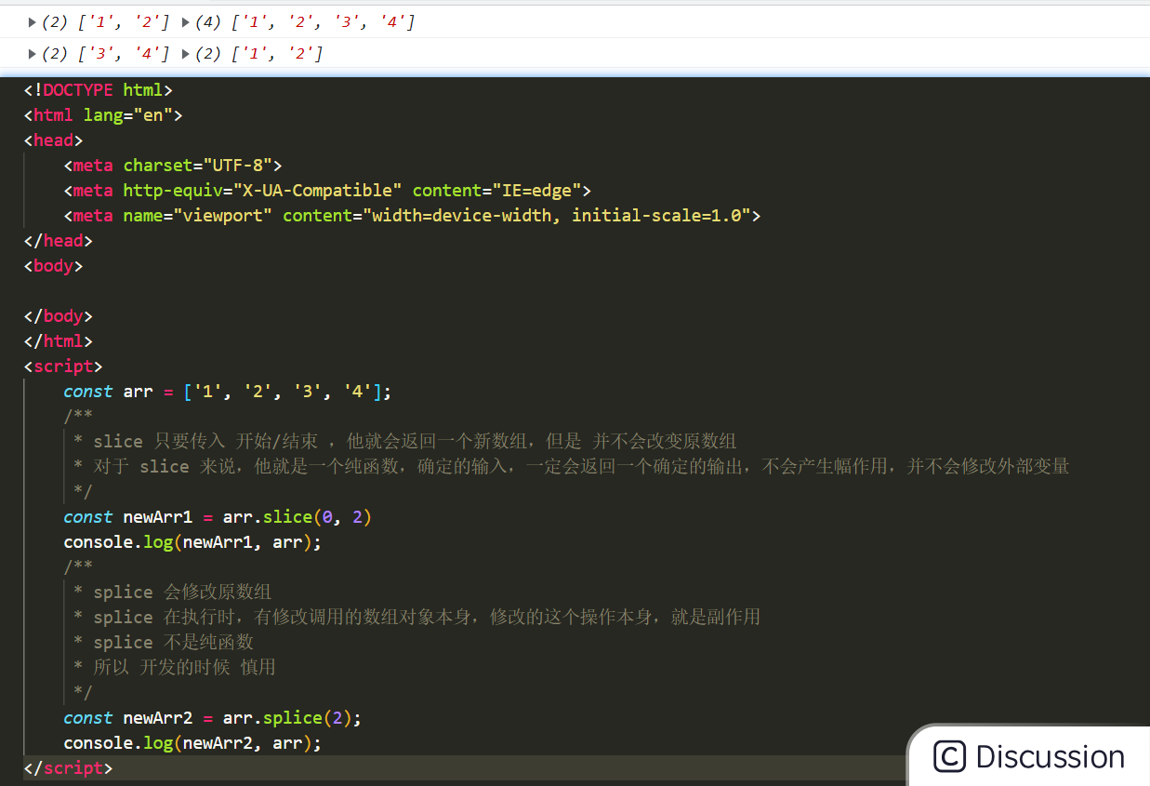Click the comment '* splice 会修改原数组'

172,593
